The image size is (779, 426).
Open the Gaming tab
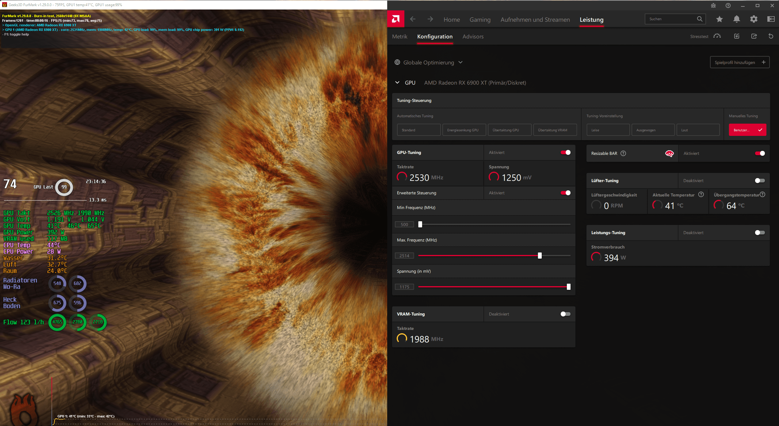pos(480,20)
